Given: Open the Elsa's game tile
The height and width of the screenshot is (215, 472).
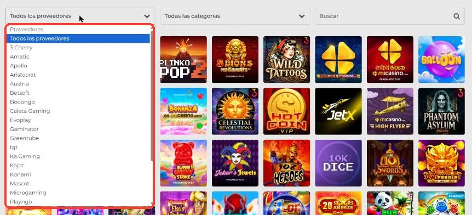Looking at the screenshot, I should 183,203.
